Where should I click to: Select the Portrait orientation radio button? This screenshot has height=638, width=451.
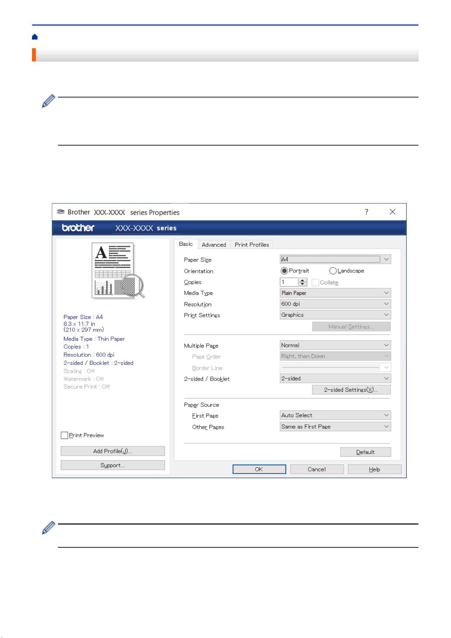[284, 271]
